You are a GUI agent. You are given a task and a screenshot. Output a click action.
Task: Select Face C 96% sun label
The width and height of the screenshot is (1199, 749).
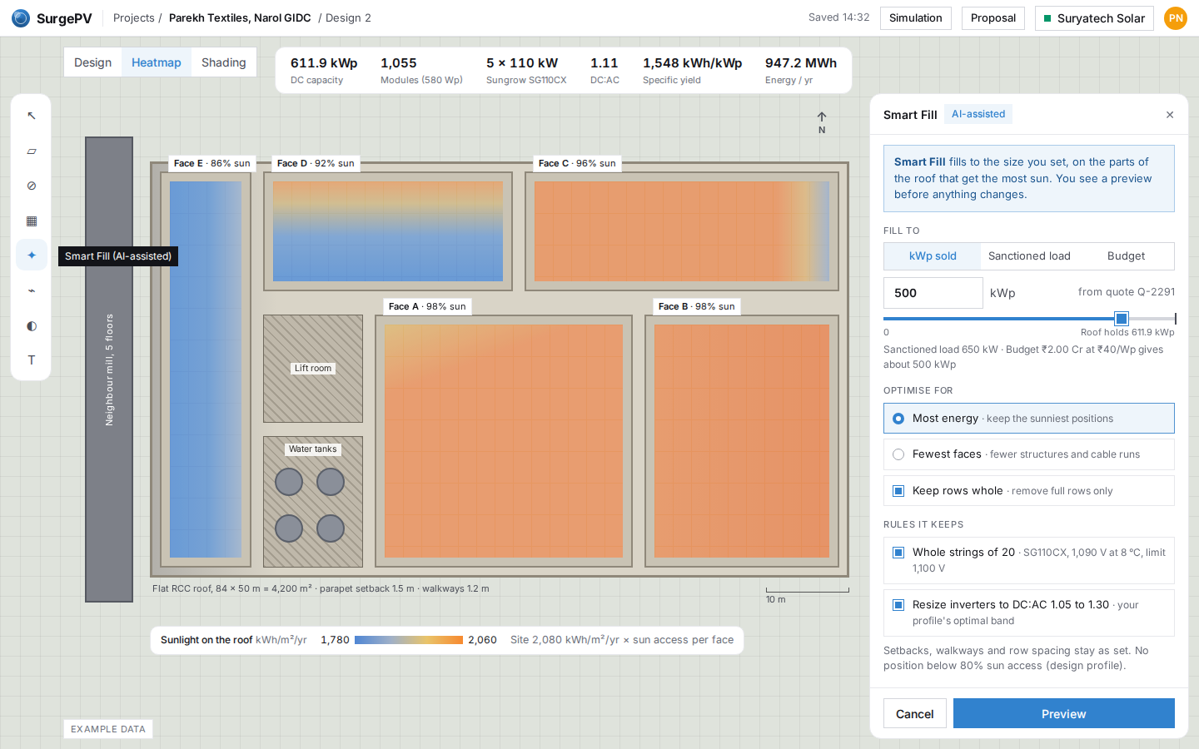pyautogui.click(x=577, y=163)
